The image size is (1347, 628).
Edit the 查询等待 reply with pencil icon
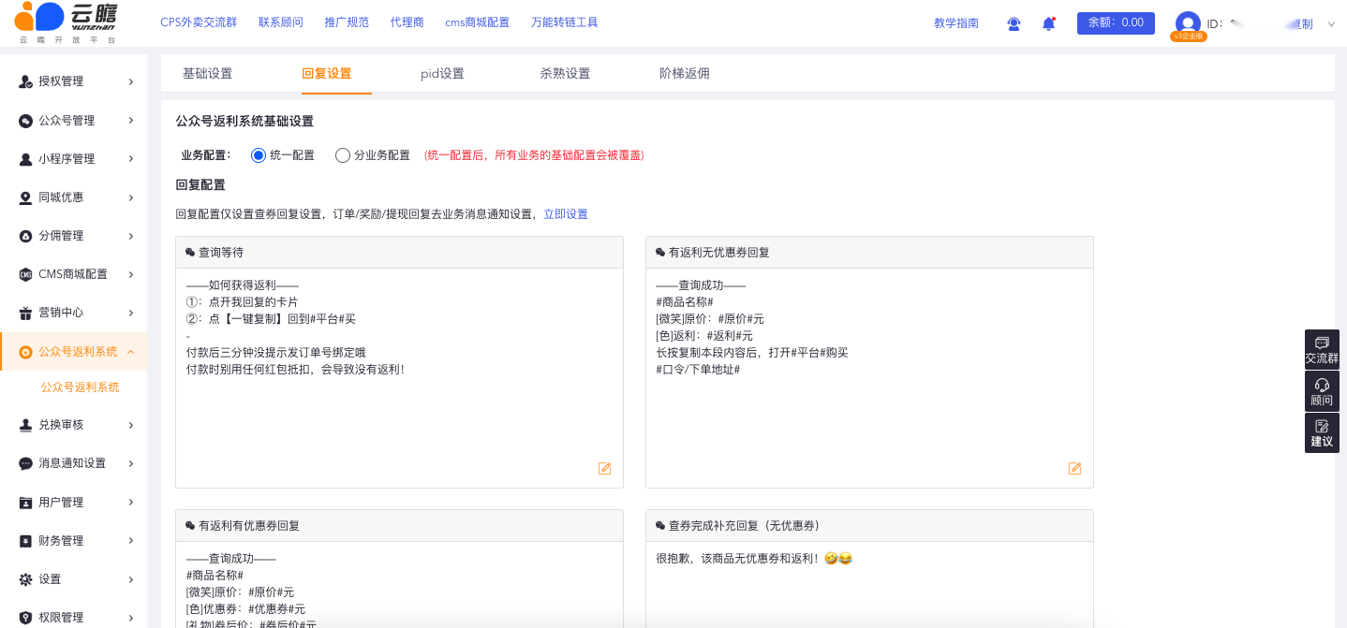pos(605,468)
